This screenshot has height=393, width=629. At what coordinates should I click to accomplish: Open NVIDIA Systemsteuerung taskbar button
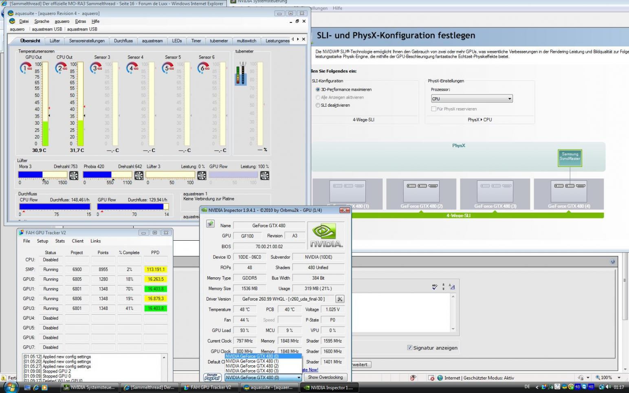pos(90,387)
